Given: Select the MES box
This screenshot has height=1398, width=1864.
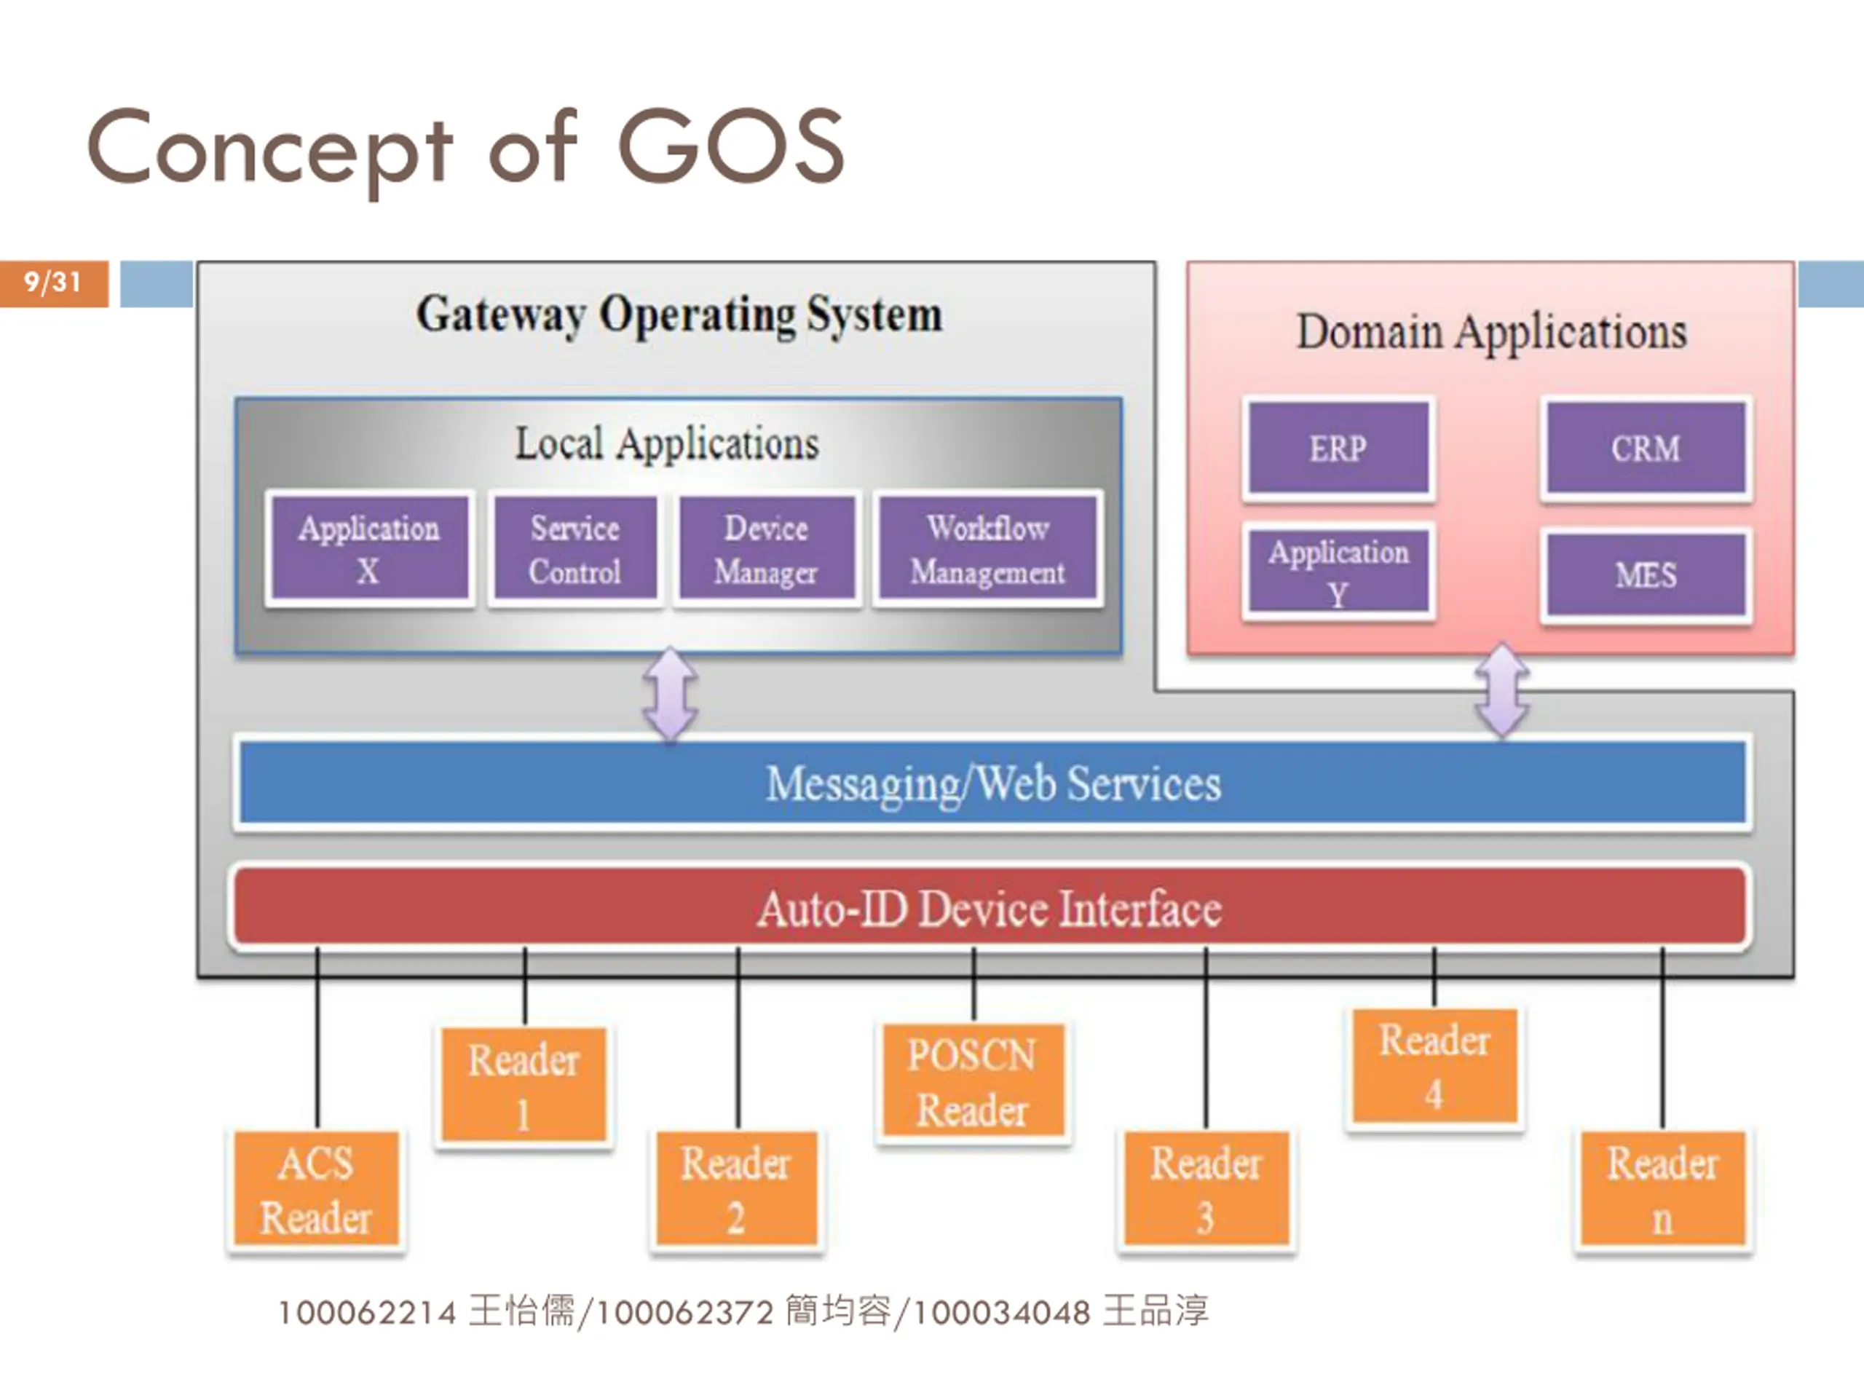Looking at the screenshot, I should point(1646,575).
